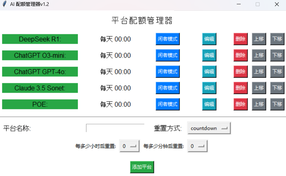Click the feather app icon in title bar
The image size is (286, 176).
[x=5, y=4]
